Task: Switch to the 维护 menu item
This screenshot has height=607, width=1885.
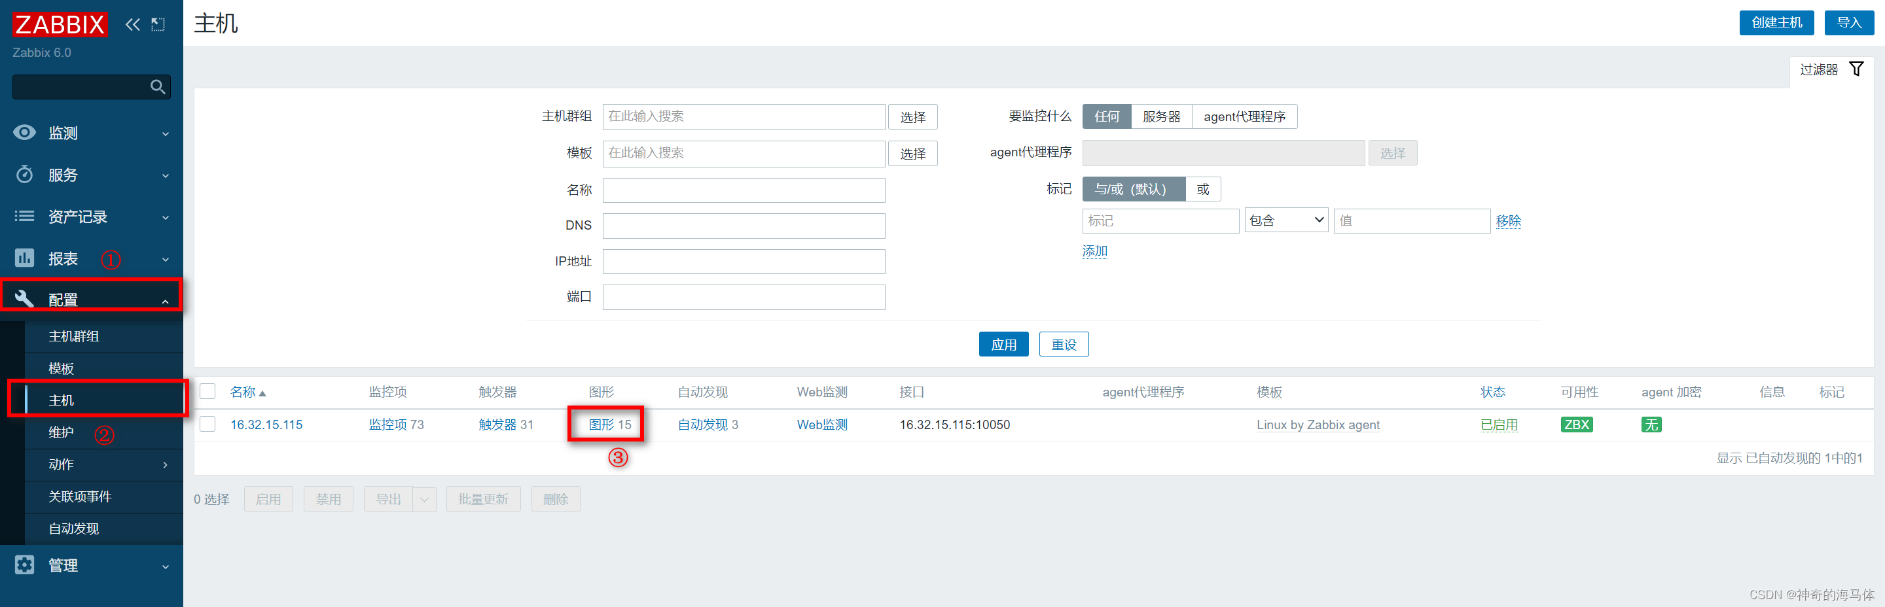Action: (x=62, y=432)
